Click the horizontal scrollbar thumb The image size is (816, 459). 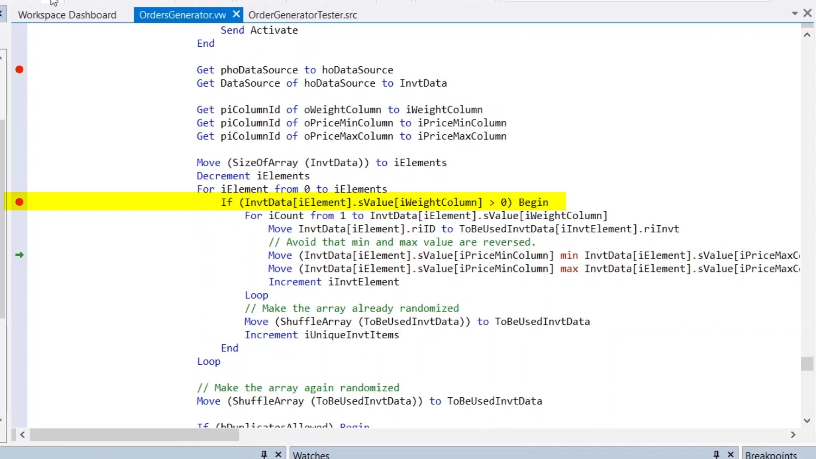point(134,435)
